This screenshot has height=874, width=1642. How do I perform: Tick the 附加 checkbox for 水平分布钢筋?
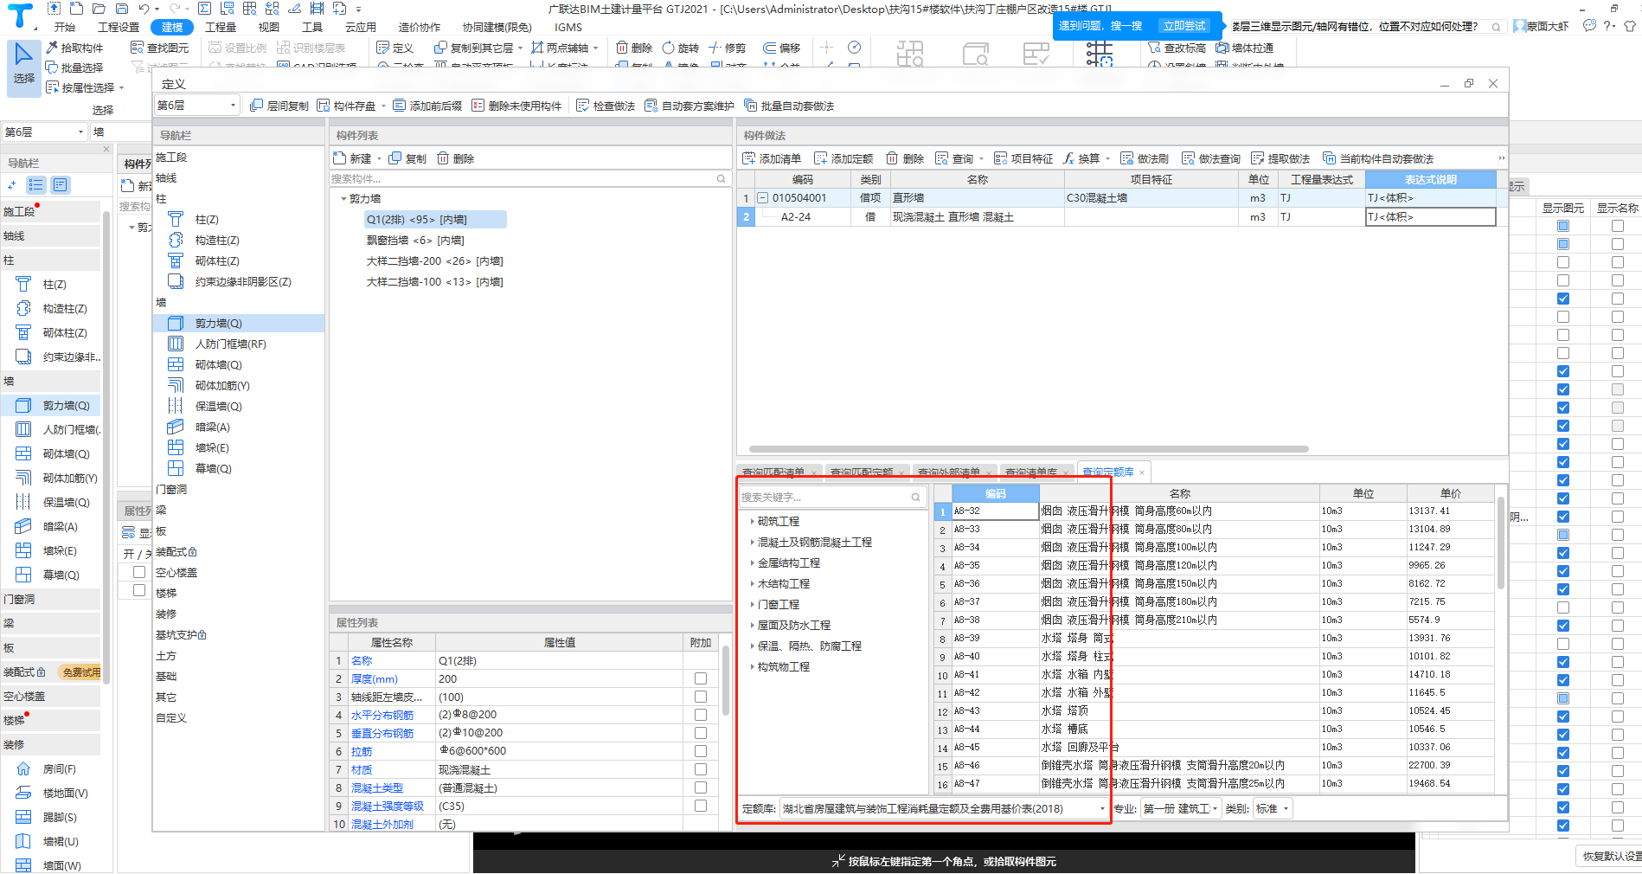tap(700, 715)
